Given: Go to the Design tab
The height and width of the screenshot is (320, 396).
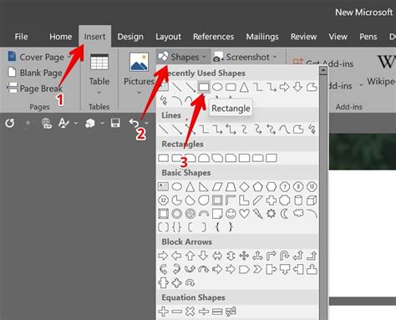Looking at the screenshot, I should 130,37.
